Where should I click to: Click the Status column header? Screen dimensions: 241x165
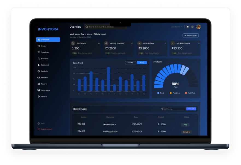pos(187,117)
